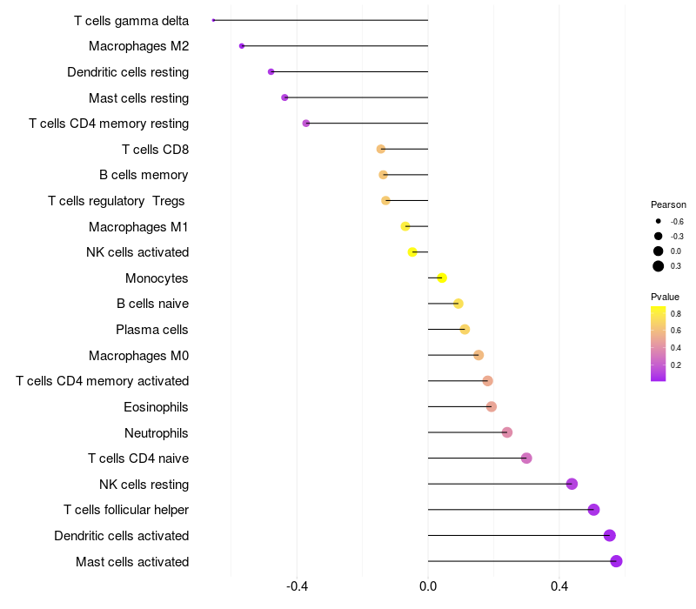Click the Neutrophils data point
Image resolution: width=696 pixels, height=609 pixels.
coord(507,432)
